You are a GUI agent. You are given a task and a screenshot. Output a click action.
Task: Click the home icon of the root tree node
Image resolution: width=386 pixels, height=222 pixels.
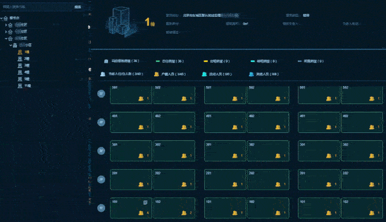[x=5, y=18]
